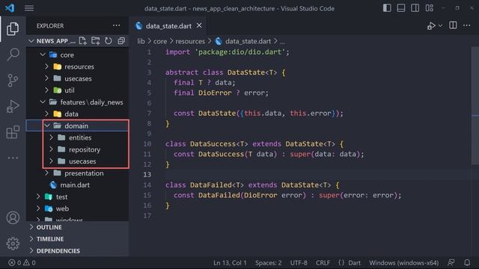Click the 'package:dio/dio.dart' import string
479x269 pixels.
pos(239,52)
